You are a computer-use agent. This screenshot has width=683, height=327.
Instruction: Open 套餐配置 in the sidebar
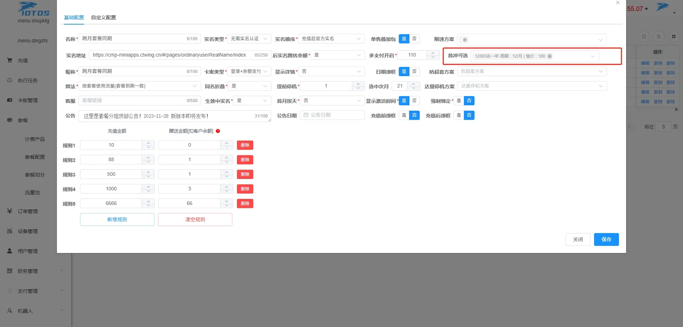pyautogui.click(x=35, y=157)
